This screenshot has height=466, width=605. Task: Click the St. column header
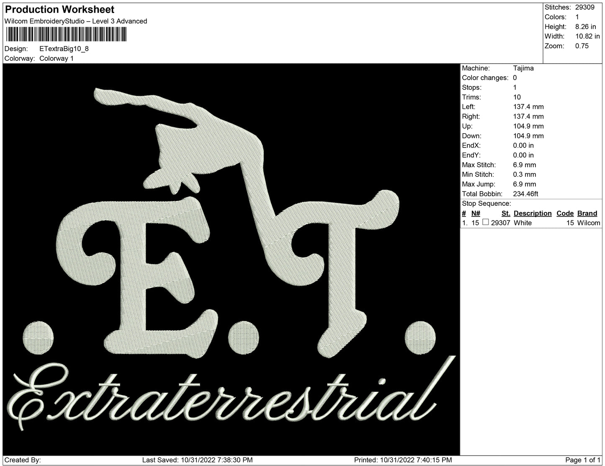tap(506, 213)
